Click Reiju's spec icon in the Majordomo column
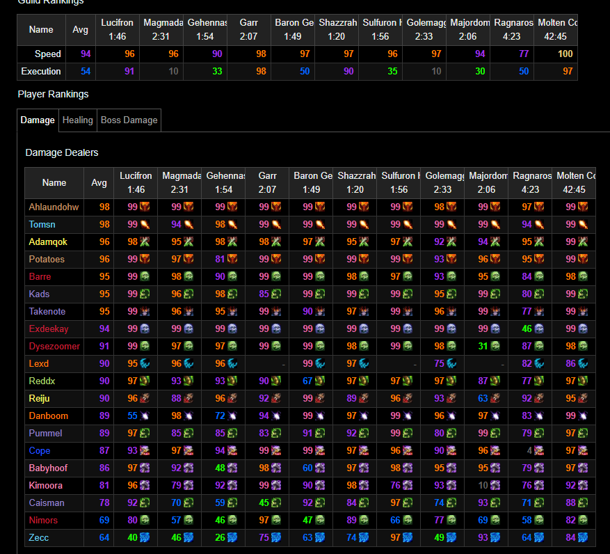The width and height of the screenshot is (610, 554). tap(495, 398)
